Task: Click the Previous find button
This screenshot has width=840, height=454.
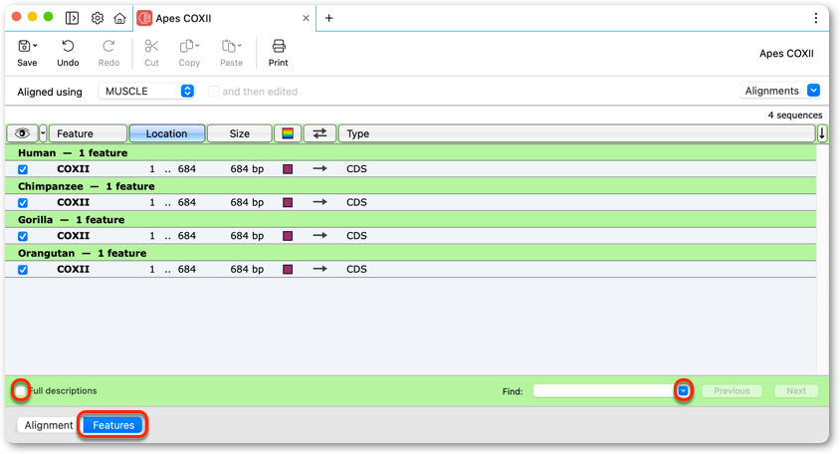Action: click(732, 390)
